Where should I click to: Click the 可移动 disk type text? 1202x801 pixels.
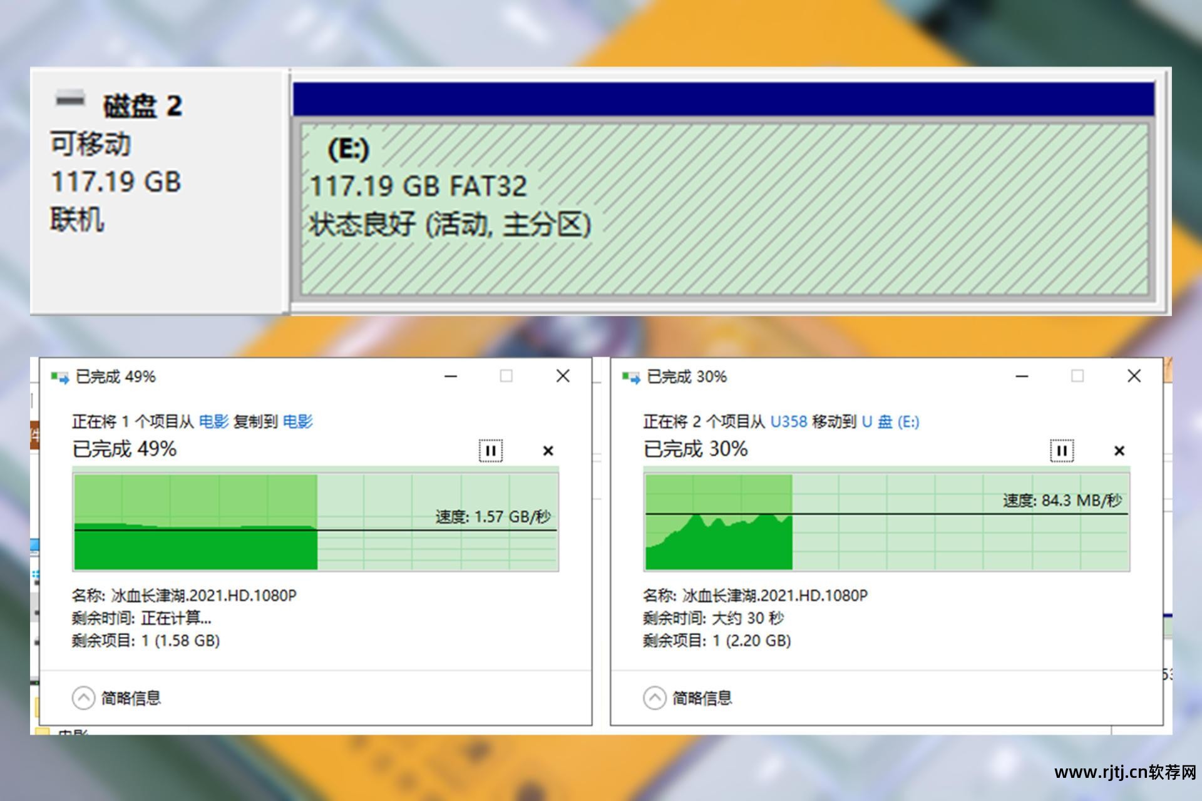tap(91, 144)
